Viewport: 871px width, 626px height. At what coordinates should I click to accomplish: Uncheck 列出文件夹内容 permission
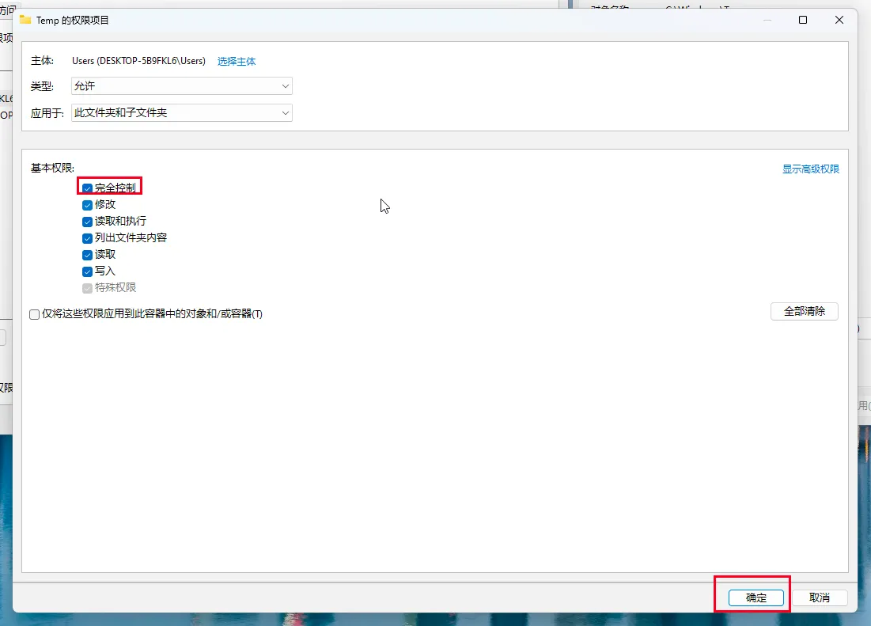(88, 238)
